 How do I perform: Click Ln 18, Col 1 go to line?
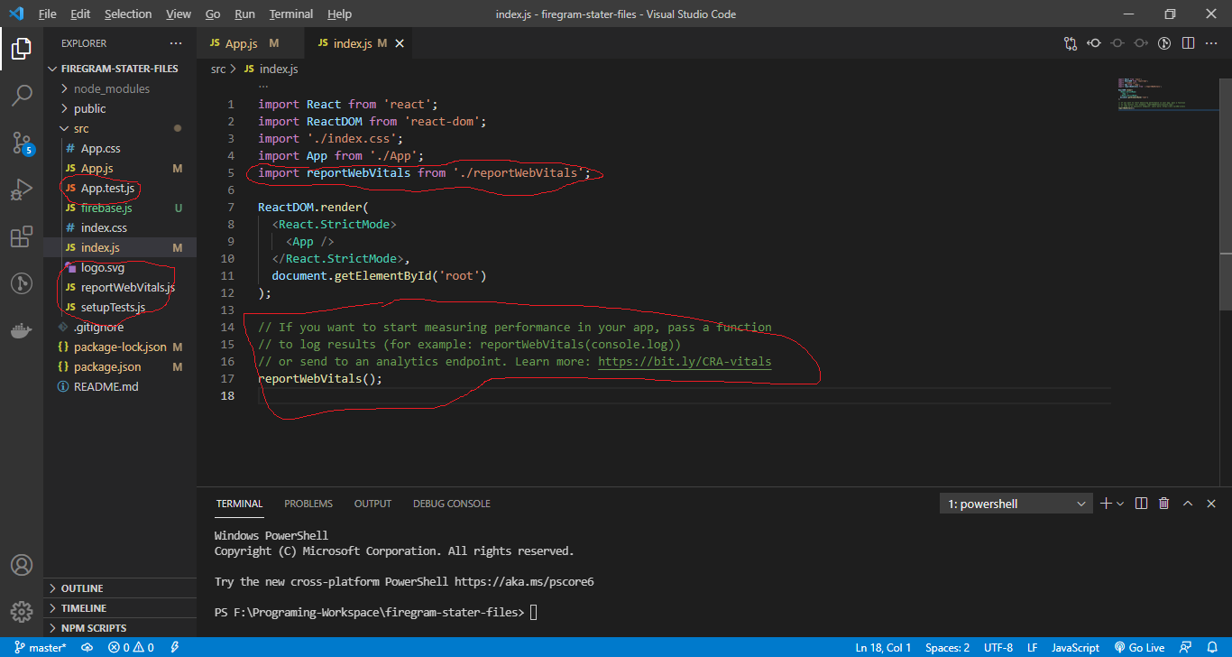tap(883, 647)
